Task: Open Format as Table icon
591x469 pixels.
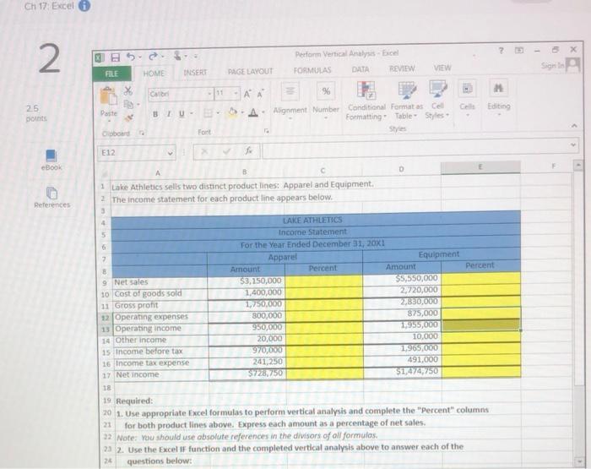Action: click(407, 90)
